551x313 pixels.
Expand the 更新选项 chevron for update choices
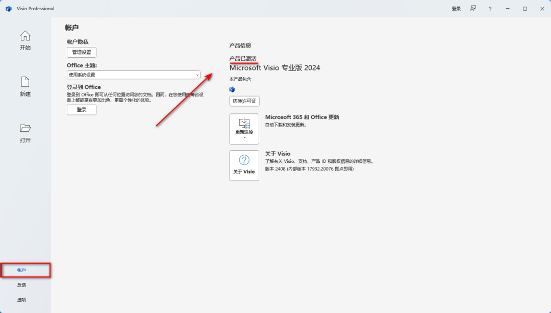click(244, 136)
